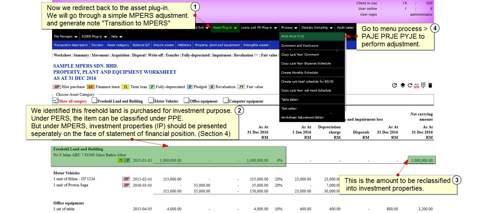The width and height of the screenshot is (486, 213).
Task: Uncheck the Show all category checkbox
Action: (x=56, y=100)
